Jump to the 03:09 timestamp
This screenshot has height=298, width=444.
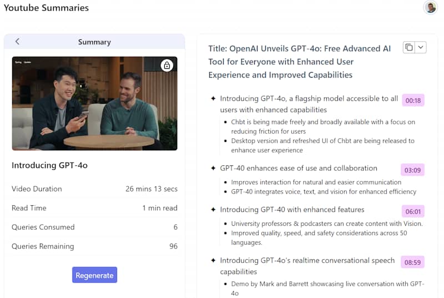[x=412, y=170]
